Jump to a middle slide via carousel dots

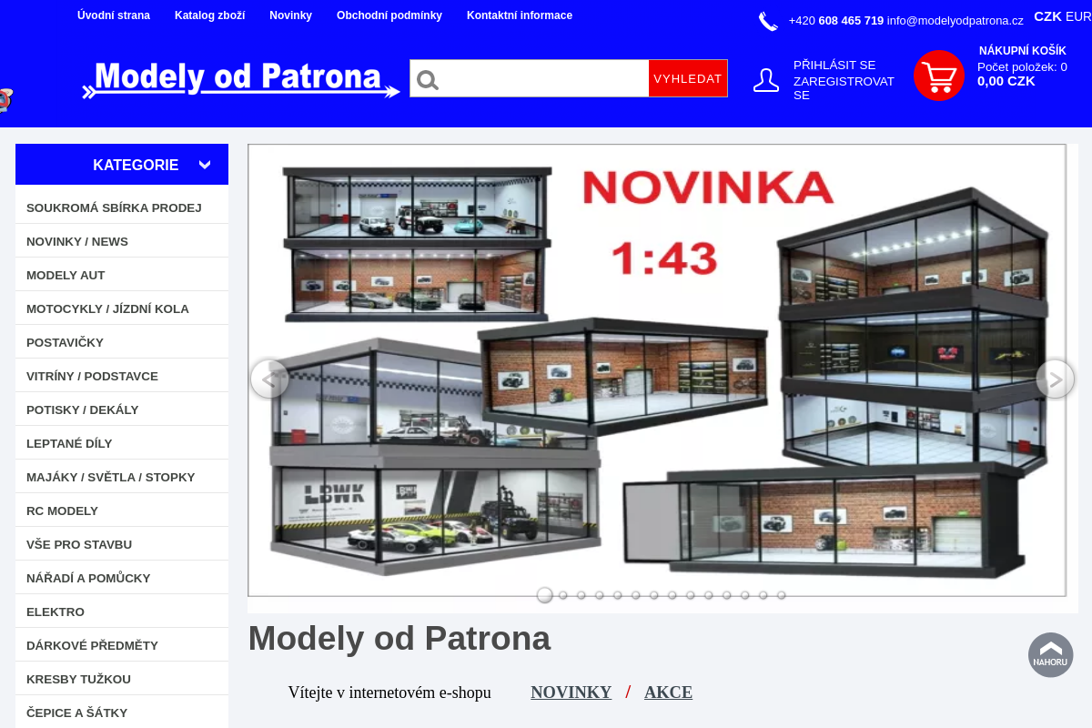pyautogui.click(x=653, y=595)
